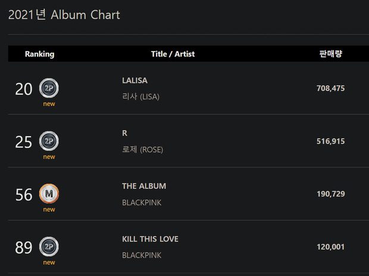
Task: Open the LALISA album title
Action: 135,80
